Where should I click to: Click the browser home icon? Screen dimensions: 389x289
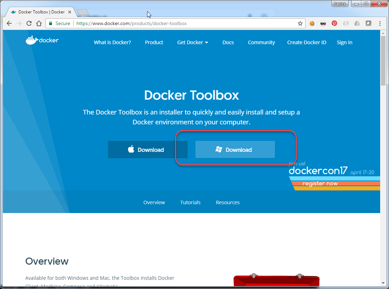coord(39,23)
